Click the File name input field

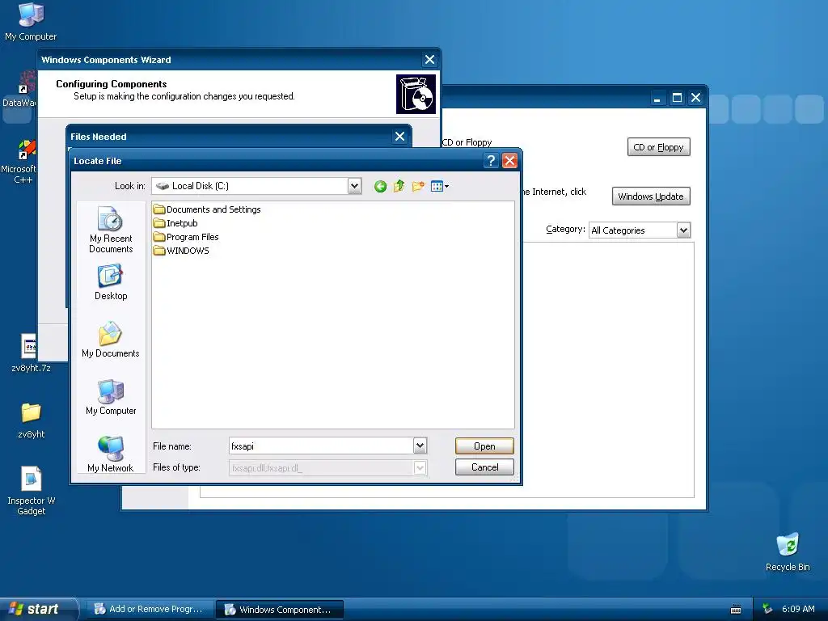tap(321, 446)
